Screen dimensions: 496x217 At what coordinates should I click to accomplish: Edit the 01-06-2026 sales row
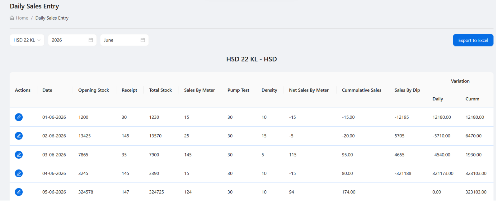click(19, 117)
